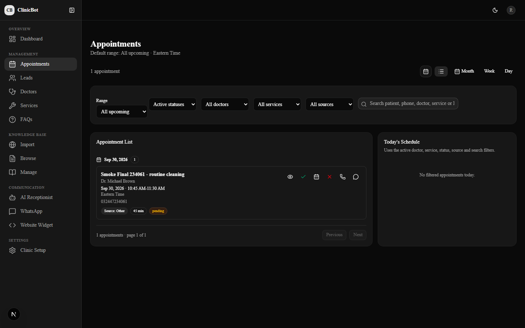Screen dimensions: 525x328
Task: Switch to list view icon
Action: 441,71
